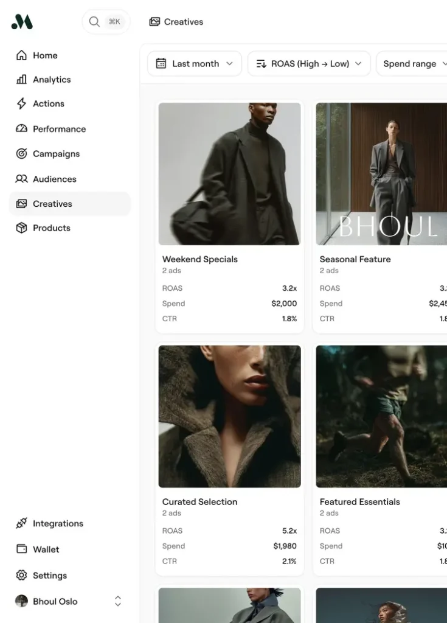The width and height of the screenshot is (447, 623).
Task: Click the Wallet icon in sidebar
Action: (x=21, y=549)
